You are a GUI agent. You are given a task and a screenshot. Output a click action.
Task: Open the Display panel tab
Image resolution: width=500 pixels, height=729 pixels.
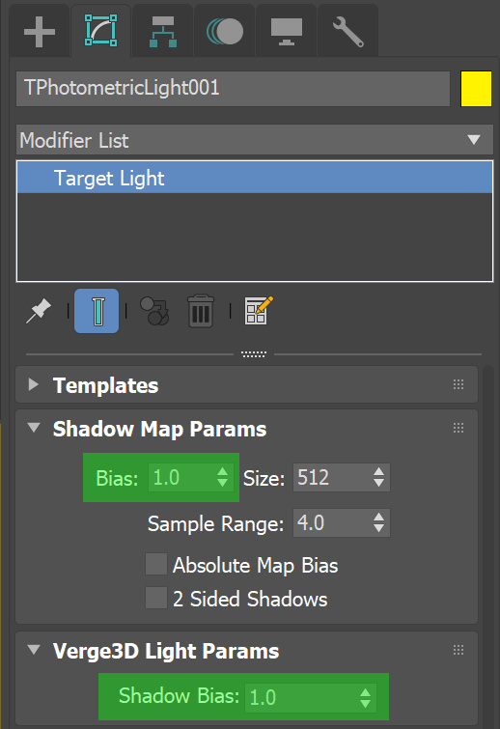coord(287,32)
